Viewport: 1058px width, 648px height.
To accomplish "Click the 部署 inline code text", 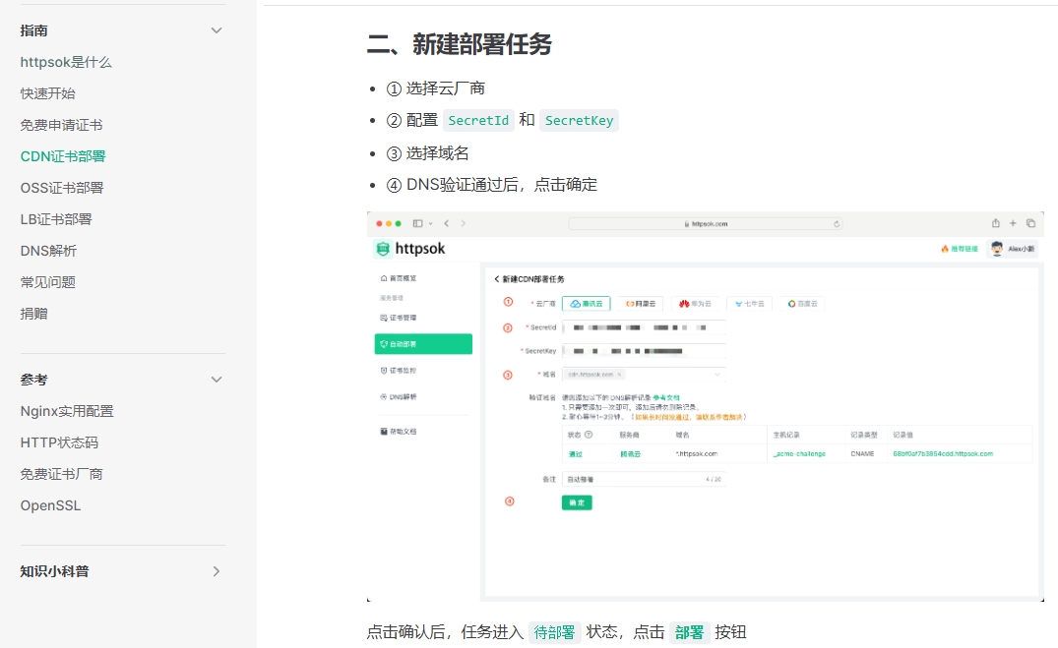I will coord(689,632).
